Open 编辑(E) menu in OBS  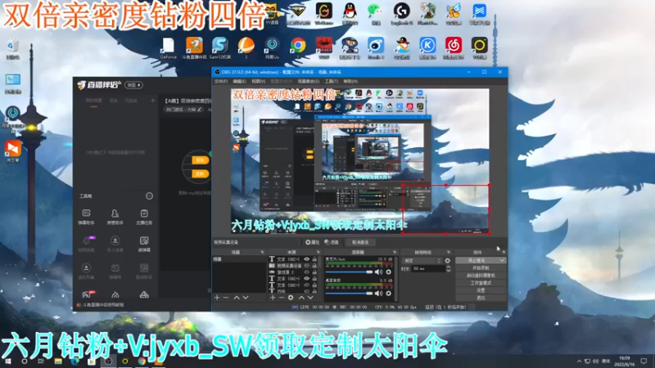tap(239, 81)
